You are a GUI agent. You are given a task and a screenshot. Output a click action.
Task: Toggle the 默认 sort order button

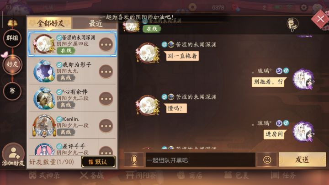point(98,162)
